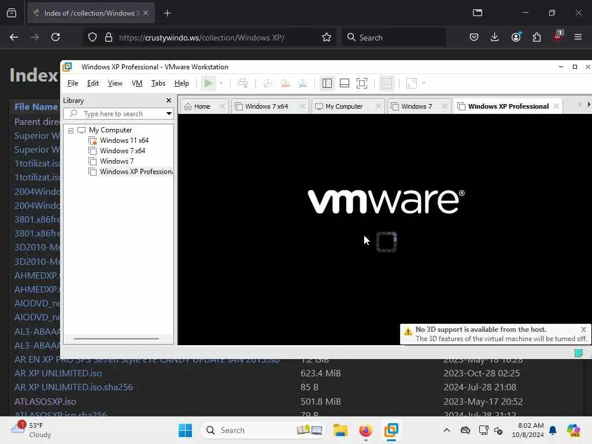The image size is (592, 444).
Task: Open a new Firefox tab
Action: pos(168,13)
